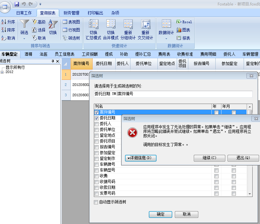Click 取消 button beside 确定

point(186,214)
